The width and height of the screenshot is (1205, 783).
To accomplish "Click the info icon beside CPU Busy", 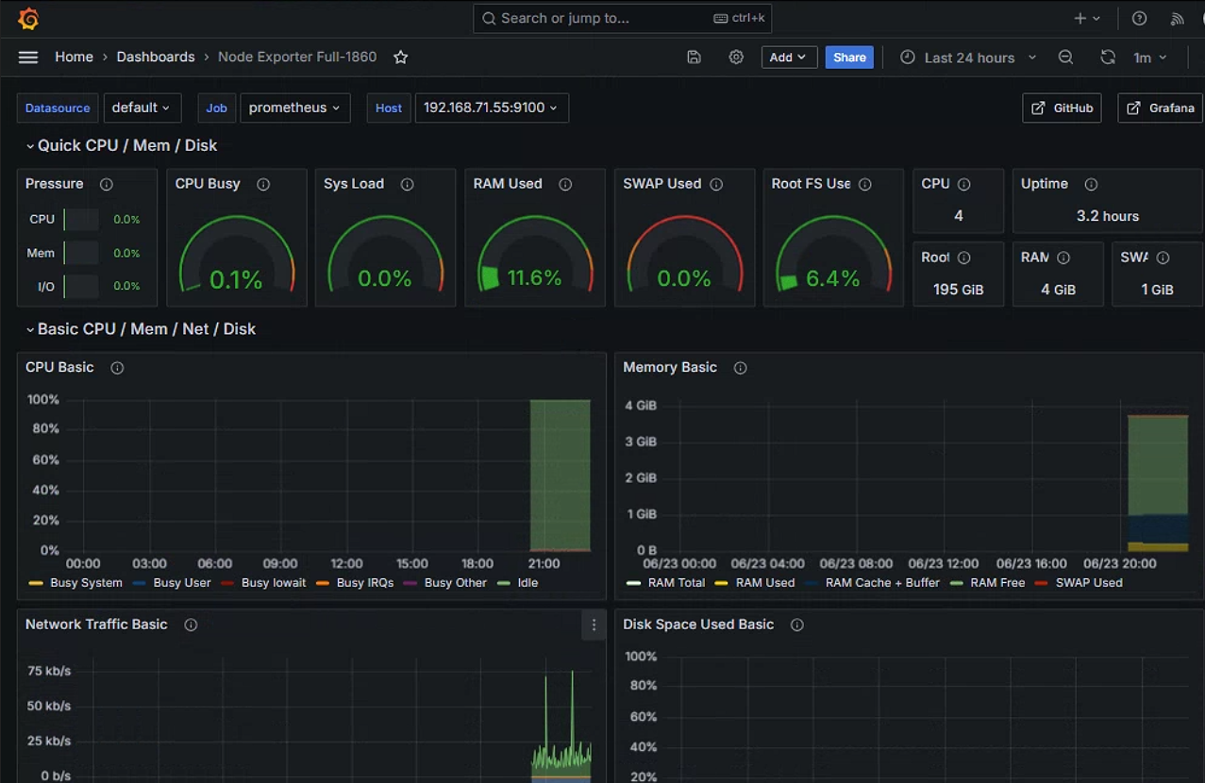I will tap(263, 185).
